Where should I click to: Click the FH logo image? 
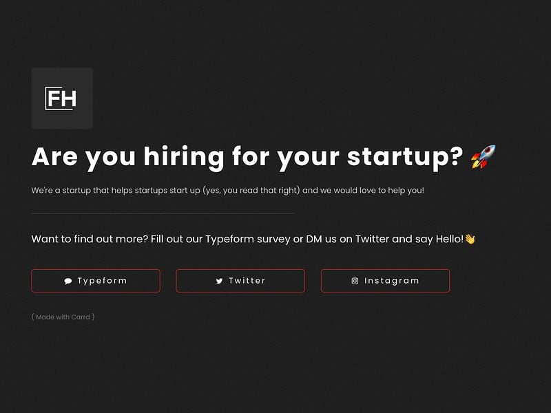click(61, 98)
